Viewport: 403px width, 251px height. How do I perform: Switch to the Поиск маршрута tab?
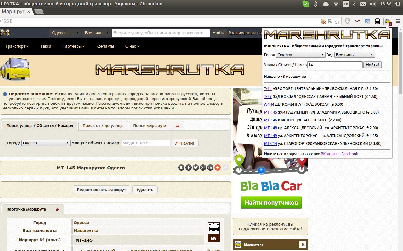coord(156,125)
